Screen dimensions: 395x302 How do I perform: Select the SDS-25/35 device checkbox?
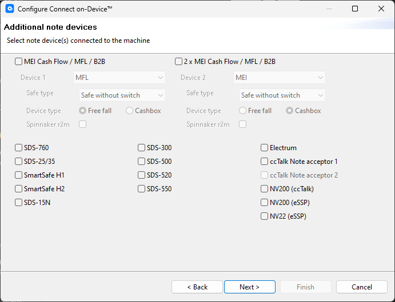coord(19,162)
